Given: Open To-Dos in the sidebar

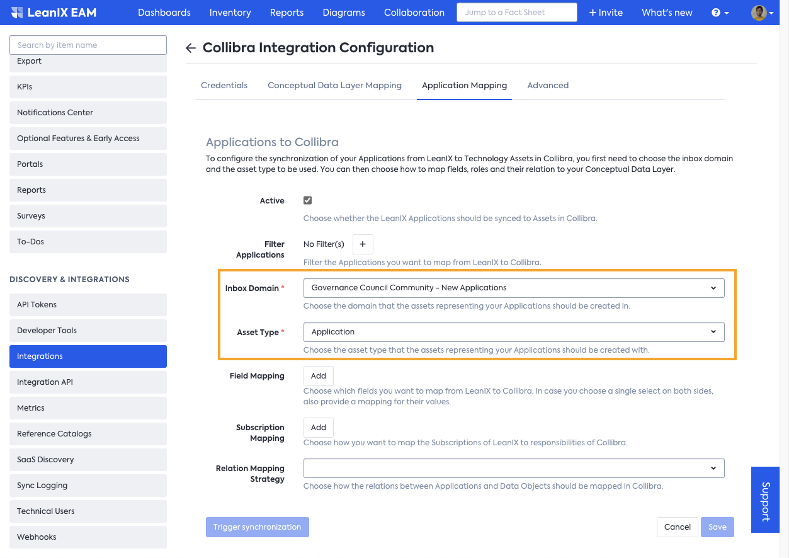Looking at the screenshot, I should click(x=88, y=242).
